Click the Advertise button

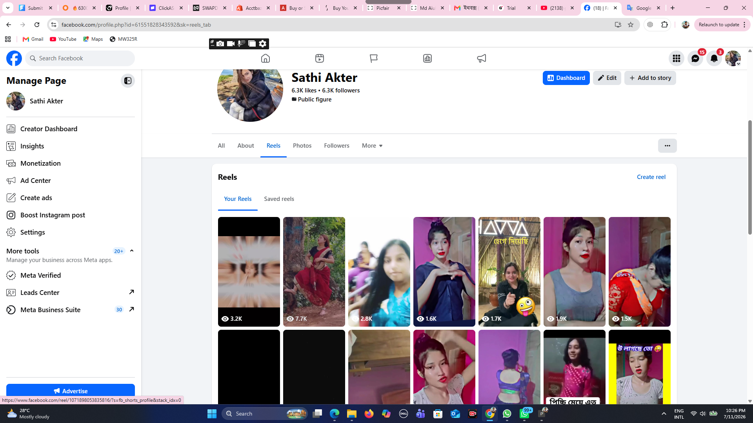click(x=71, y=391)
